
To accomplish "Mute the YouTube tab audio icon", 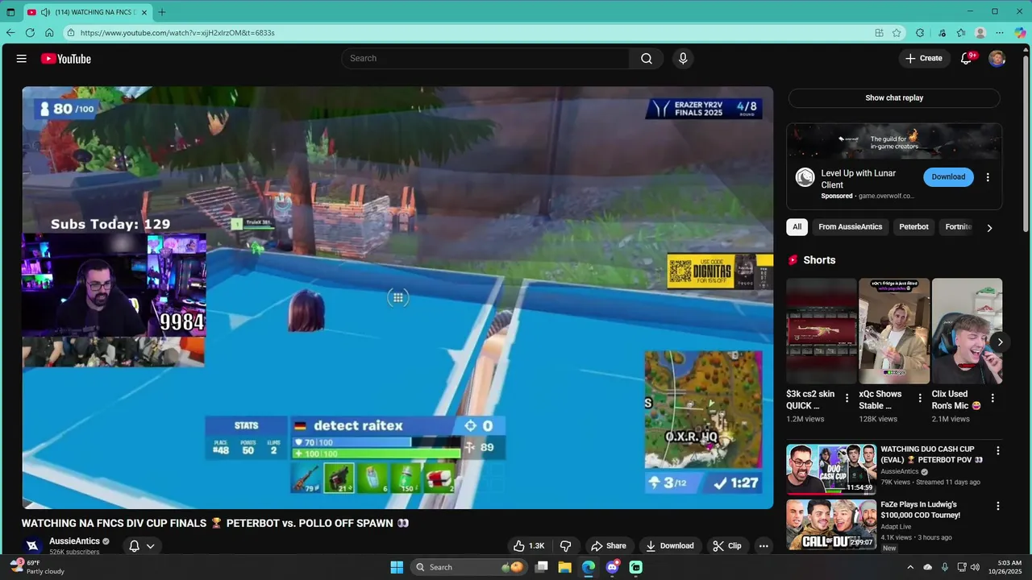I will (45, 12).
